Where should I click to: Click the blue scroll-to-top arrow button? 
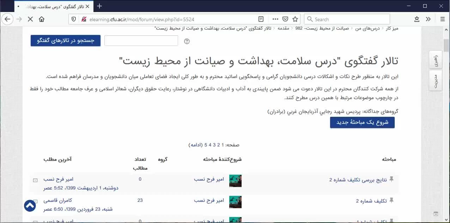30,206
